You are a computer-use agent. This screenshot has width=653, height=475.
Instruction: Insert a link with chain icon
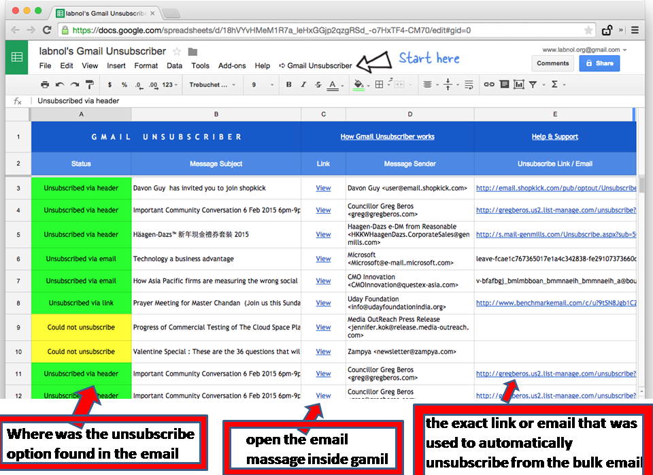coord(489,84)
